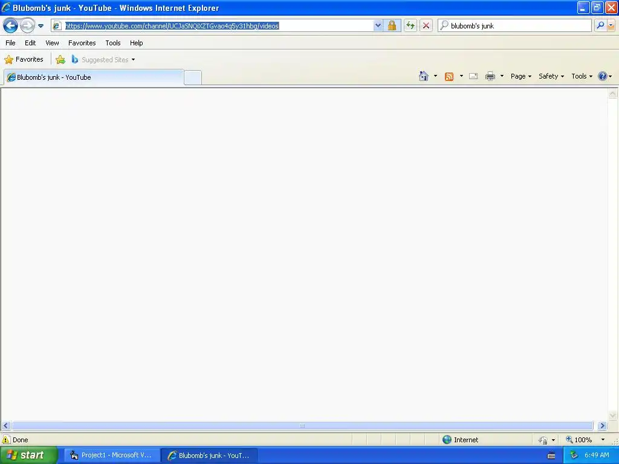Click the 100% zoom level button
619x464 pixels.
[578, 440]
